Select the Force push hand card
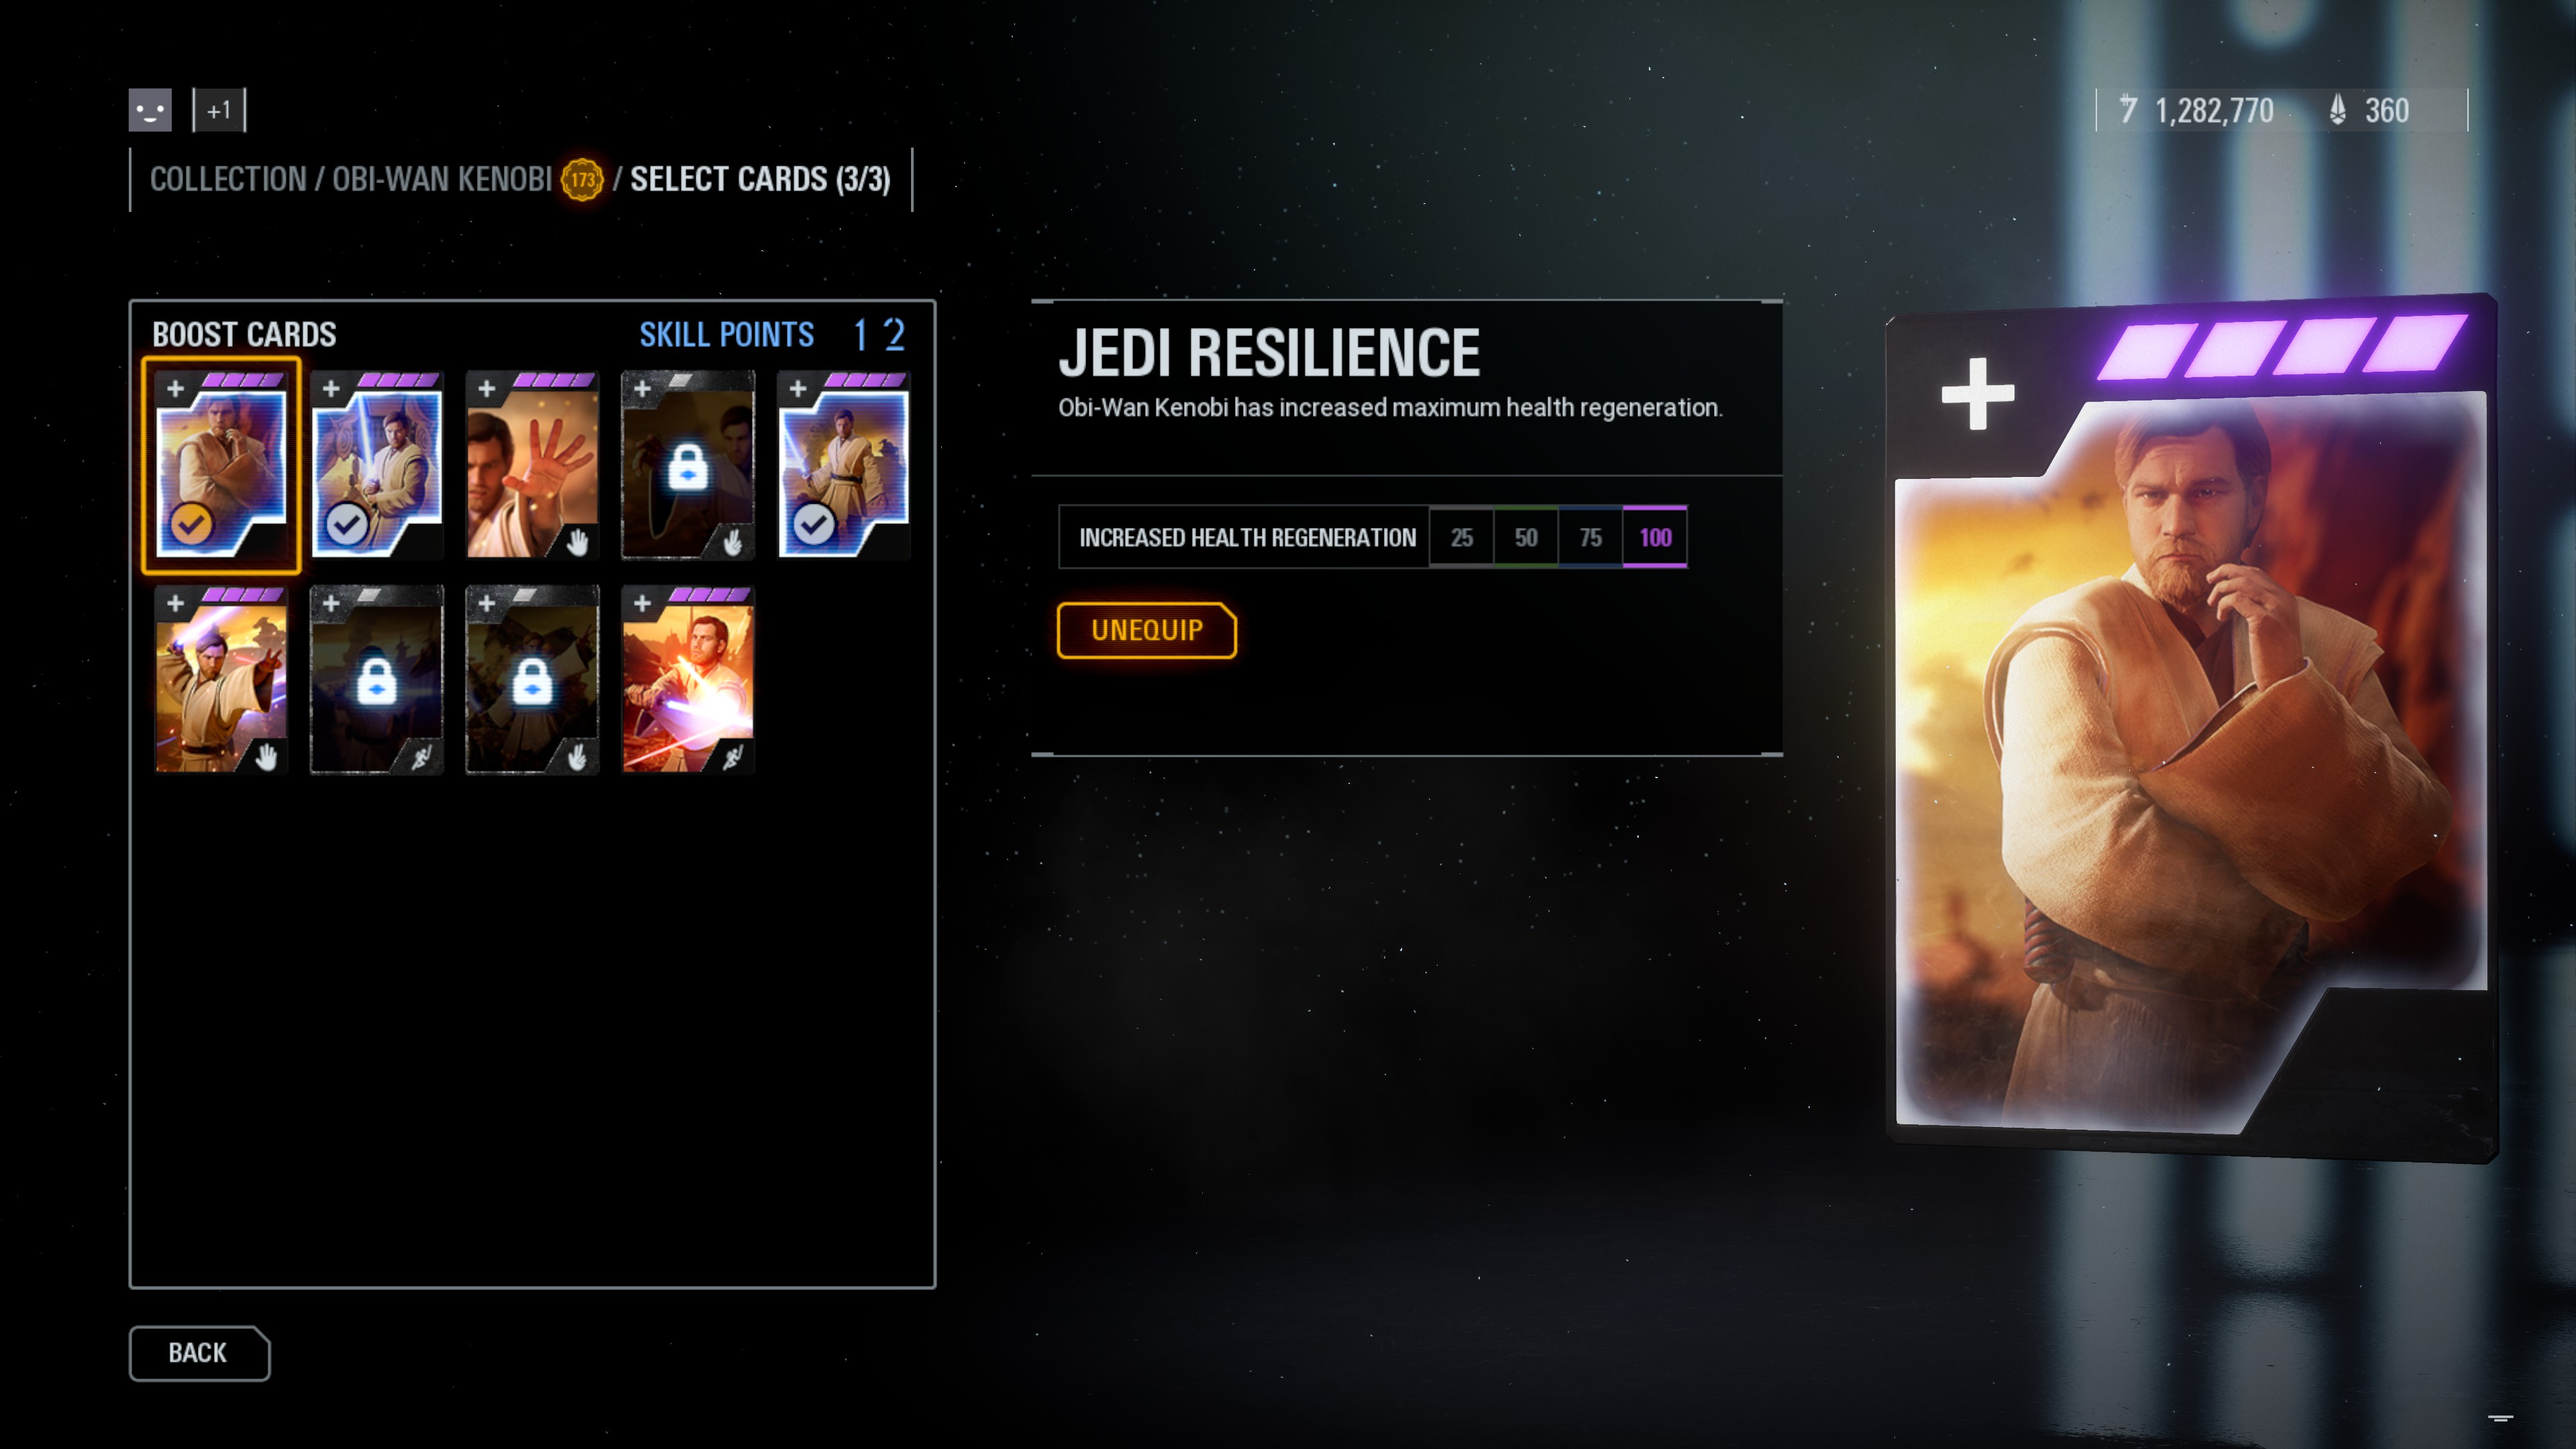Viewport: 2576px width, 1449px height. pos(532,465)
